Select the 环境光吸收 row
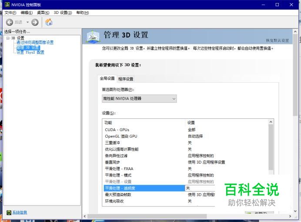This screenshot has width=301, height=222. [x=159, y=201]
